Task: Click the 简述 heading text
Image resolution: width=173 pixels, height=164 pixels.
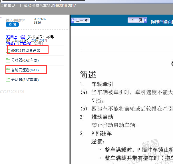Action: pyautogui.click(x=88, y=75)
